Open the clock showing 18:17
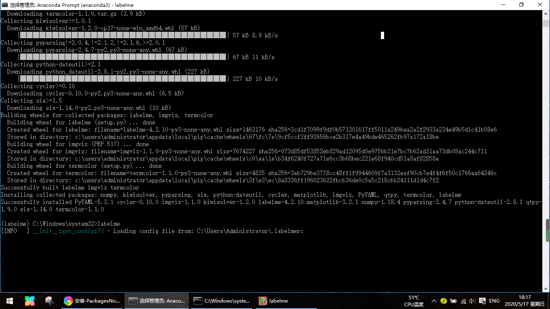Screen dimensions: 550x309 525,301
